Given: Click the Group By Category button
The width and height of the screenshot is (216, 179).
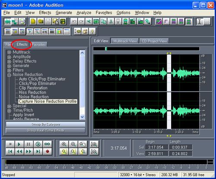Looking at the screenshot, I should click(45, 124).
